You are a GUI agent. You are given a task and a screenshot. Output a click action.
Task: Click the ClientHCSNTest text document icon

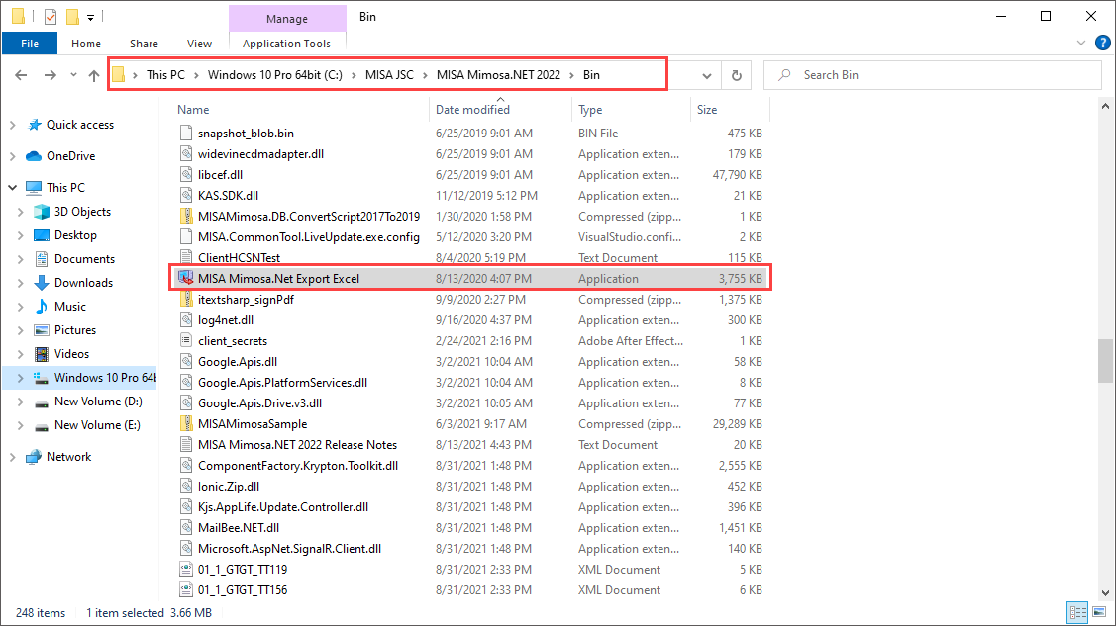[x=186, y=257]
